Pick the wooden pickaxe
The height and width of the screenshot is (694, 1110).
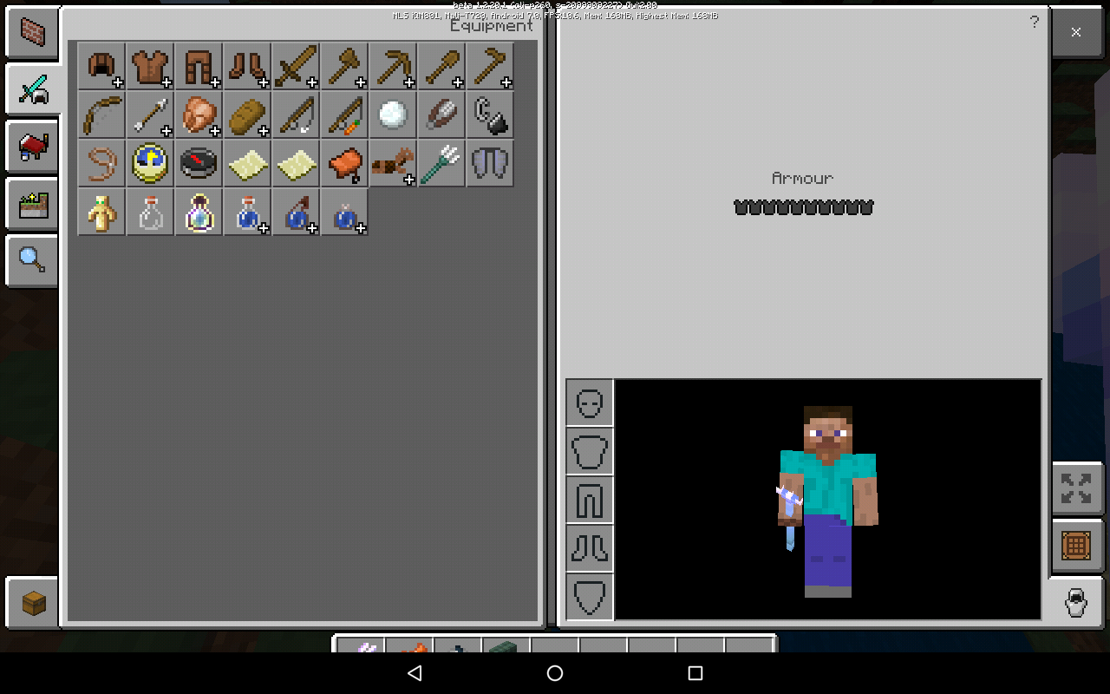[x=393, y=66]
